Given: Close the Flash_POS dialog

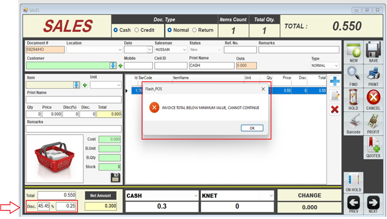Looking at the screenshot, I should click(263, 89).
